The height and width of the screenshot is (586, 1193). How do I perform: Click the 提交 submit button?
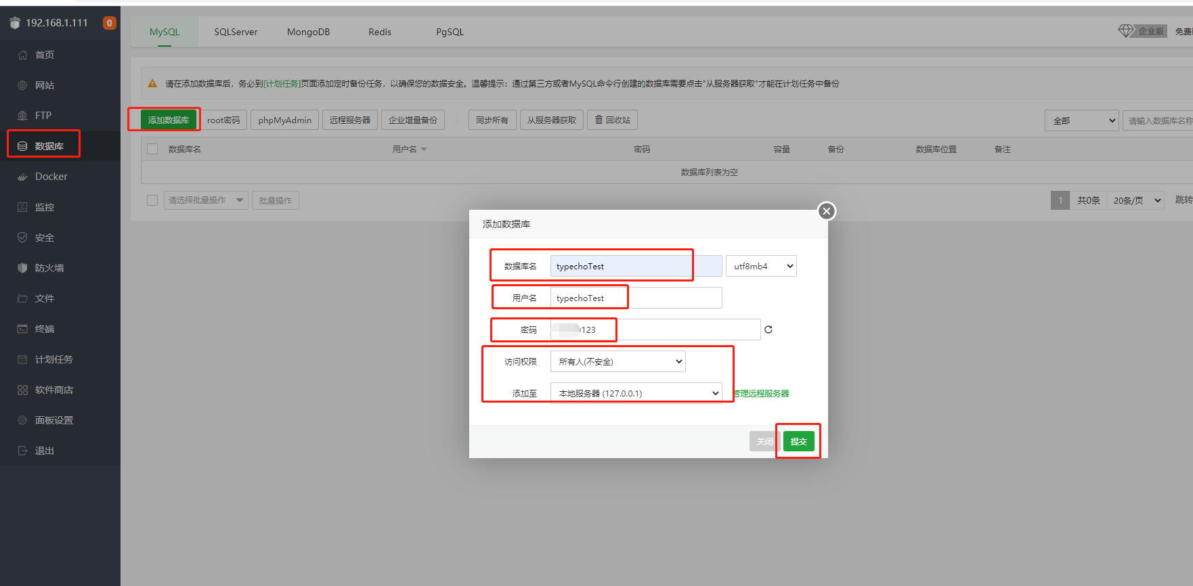[799, 441]
